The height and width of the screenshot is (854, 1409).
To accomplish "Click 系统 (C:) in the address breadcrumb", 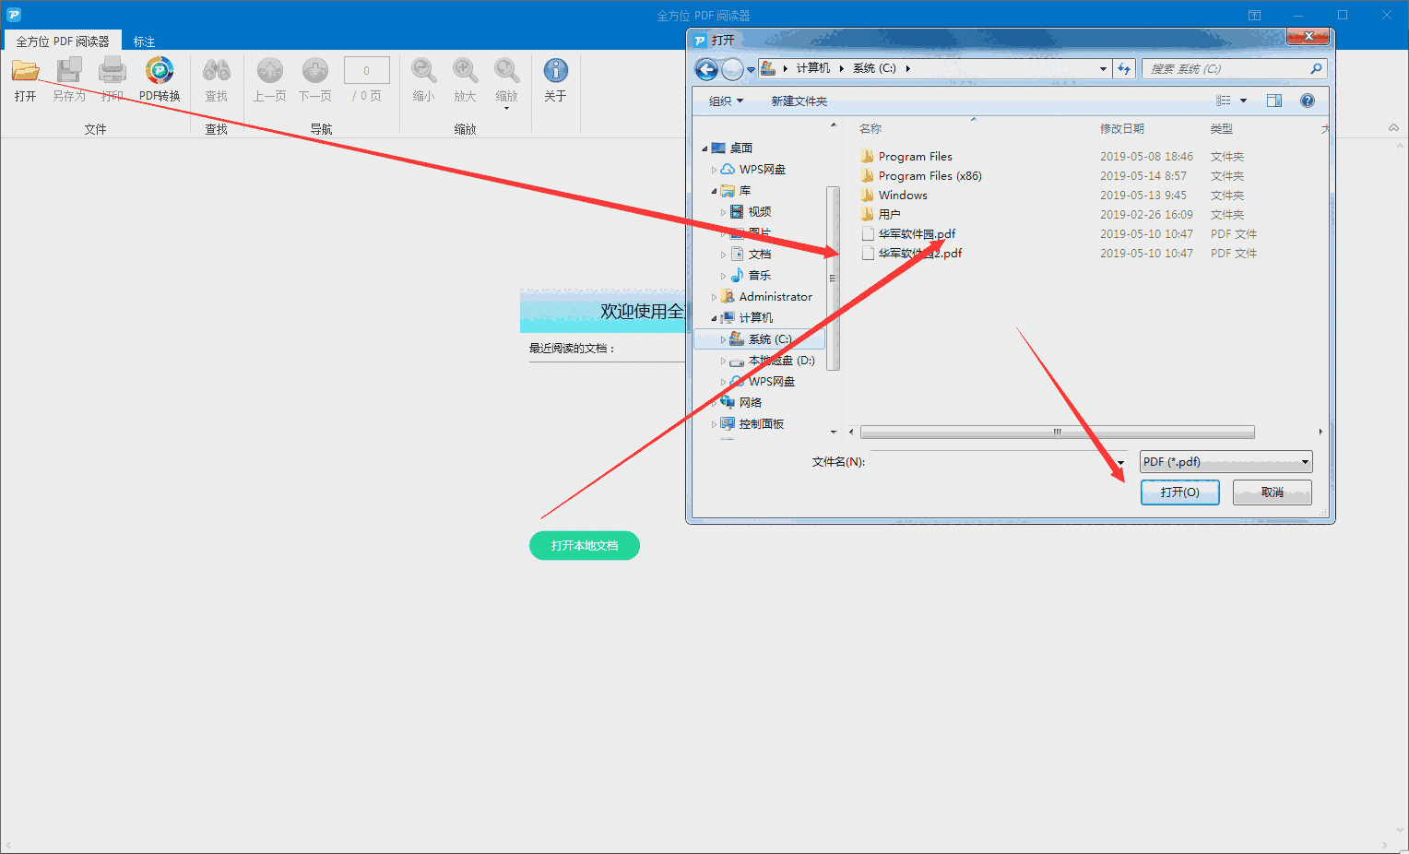I will [x=874, y=68].
